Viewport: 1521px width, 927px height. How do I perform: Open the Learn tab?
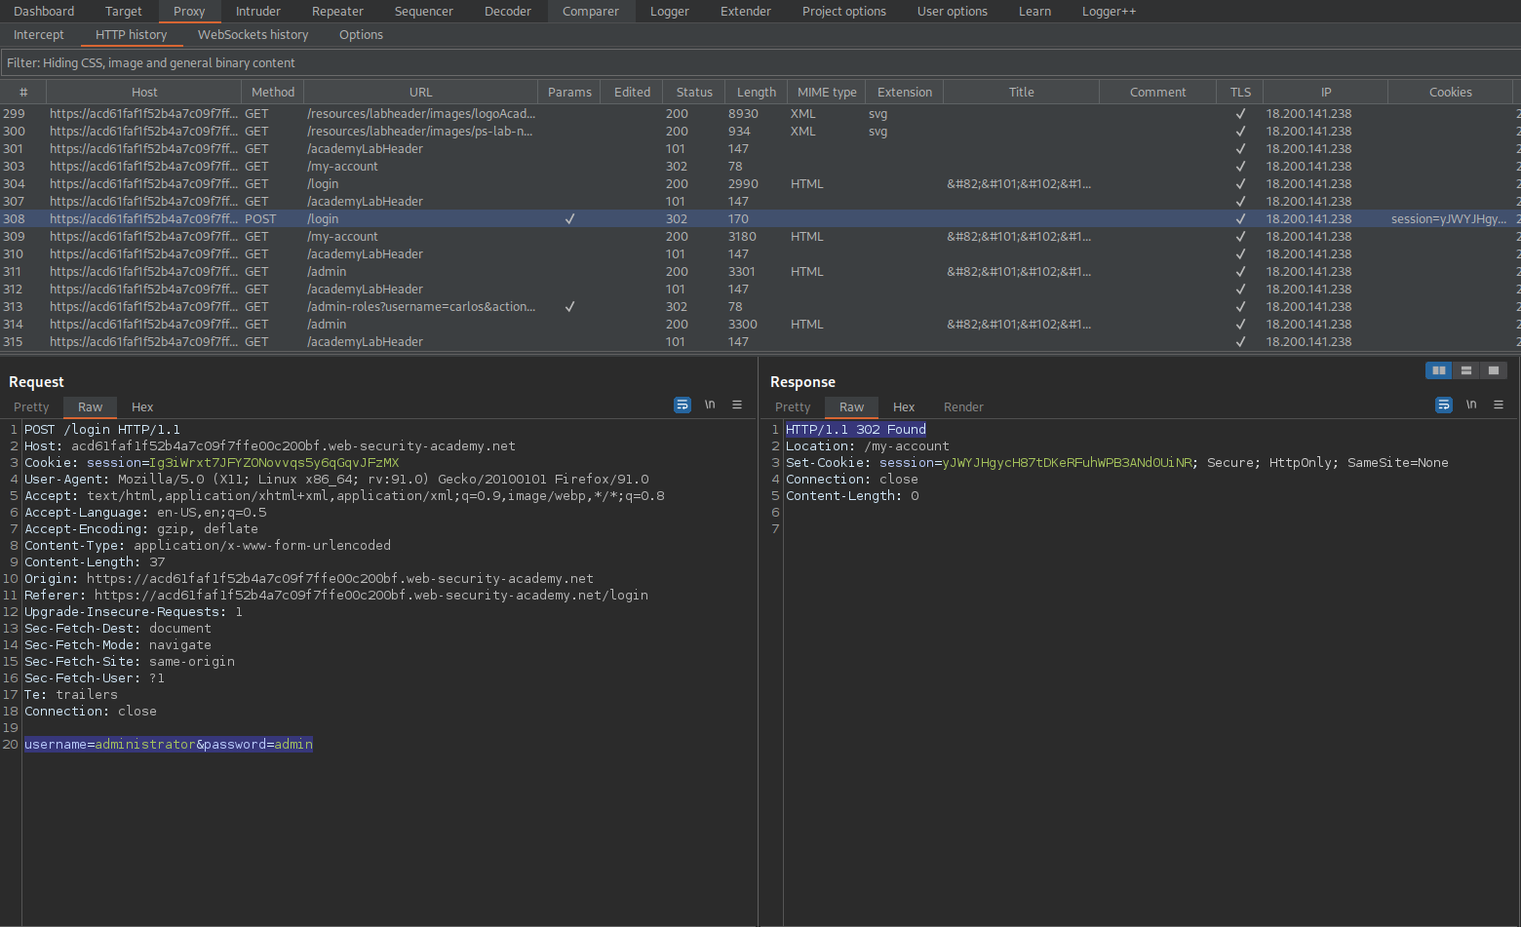pyautogui.click(x=1035, y=12)
